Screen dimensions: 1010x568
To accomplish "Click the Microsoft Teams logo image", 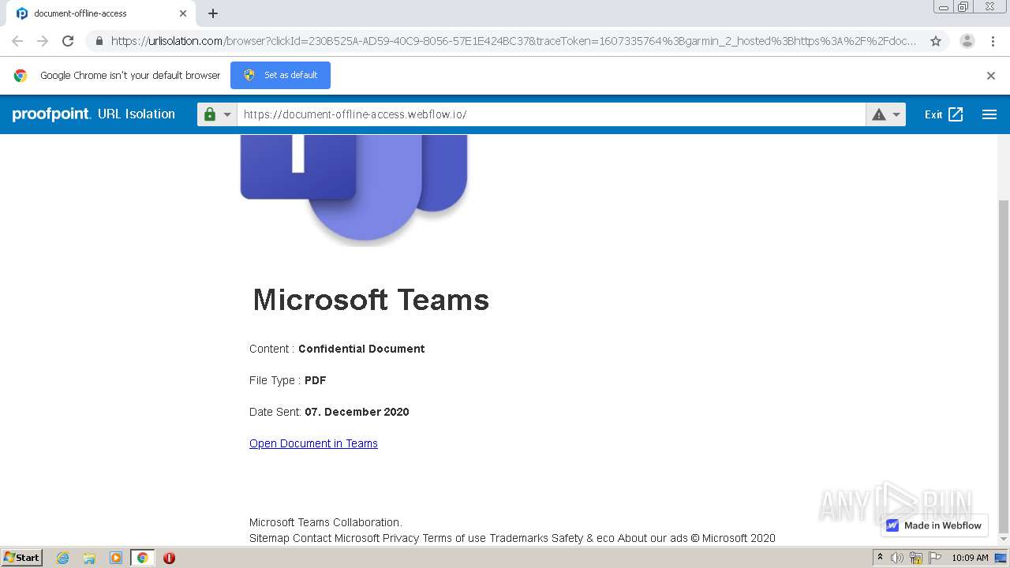I will coord(354,189).
